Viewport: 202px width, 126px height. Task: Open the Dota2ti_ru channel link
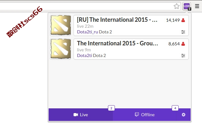click(x=87, y=32)
